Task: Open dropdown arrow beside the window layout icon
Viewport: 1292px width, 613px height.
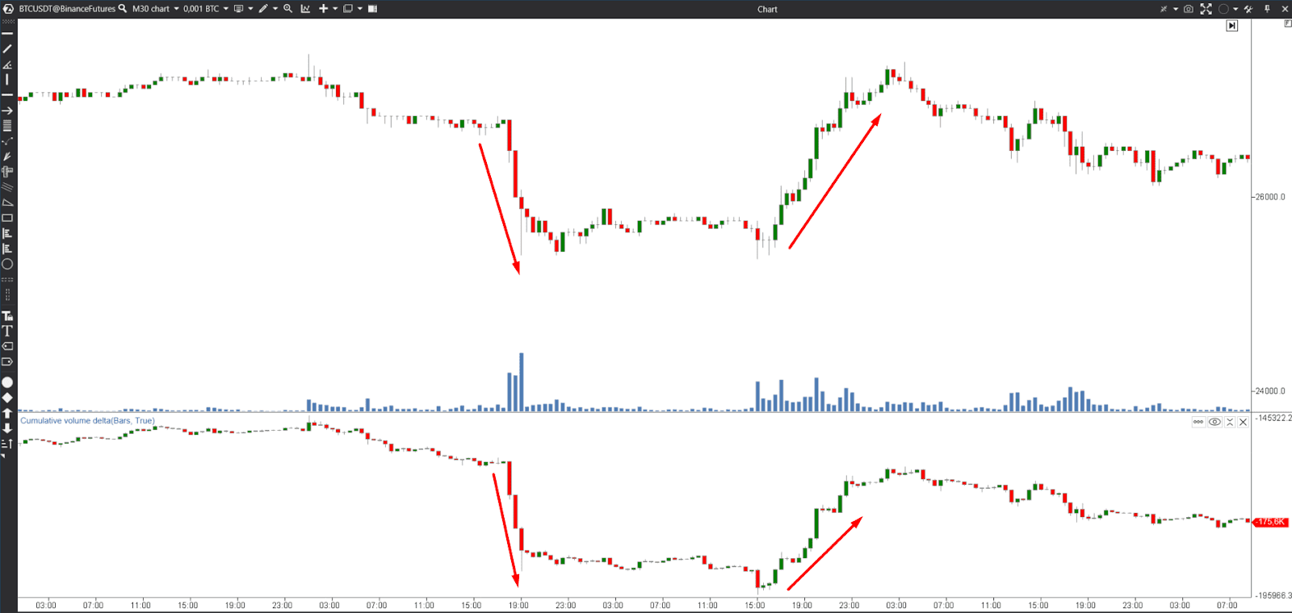Action: [360, 9]
